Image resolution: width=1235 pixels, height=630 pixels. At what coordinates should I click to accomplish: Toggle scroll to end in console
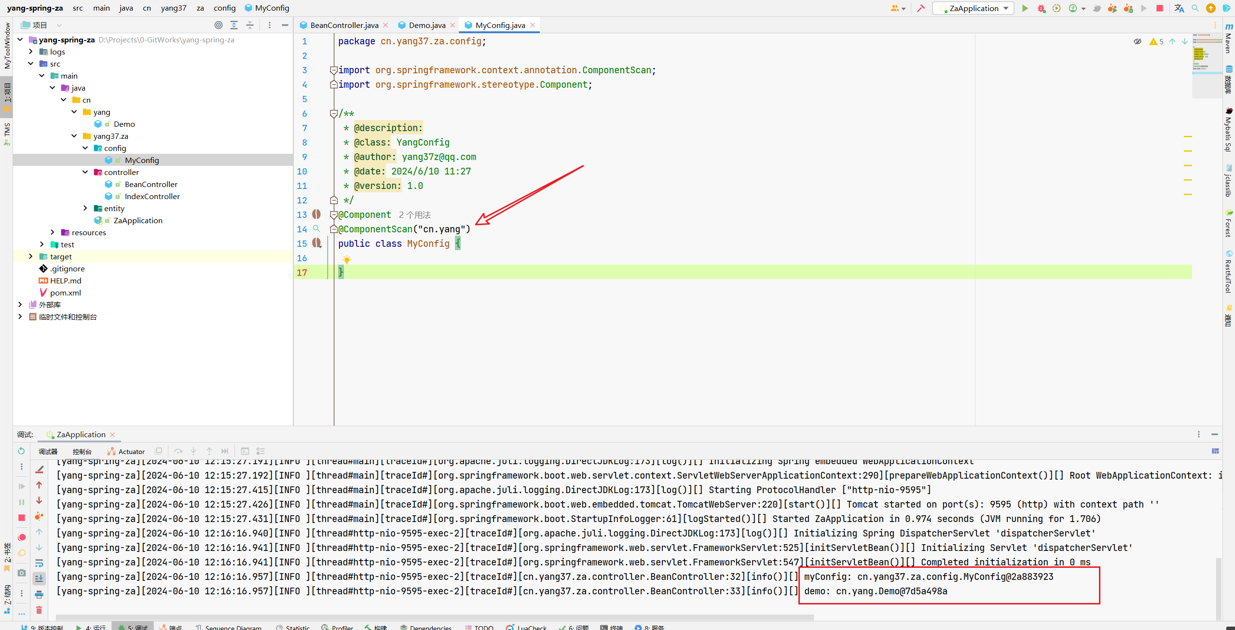click(x=39, y=578)
